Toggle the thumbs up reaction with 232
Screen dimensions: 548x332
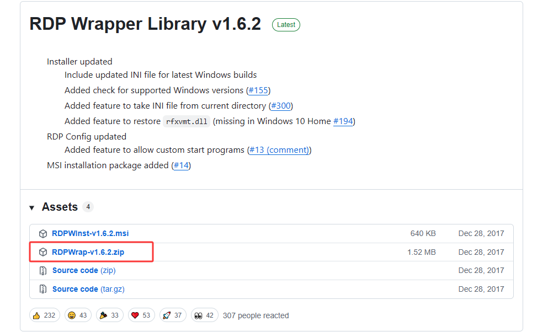[x=44, y=315]
